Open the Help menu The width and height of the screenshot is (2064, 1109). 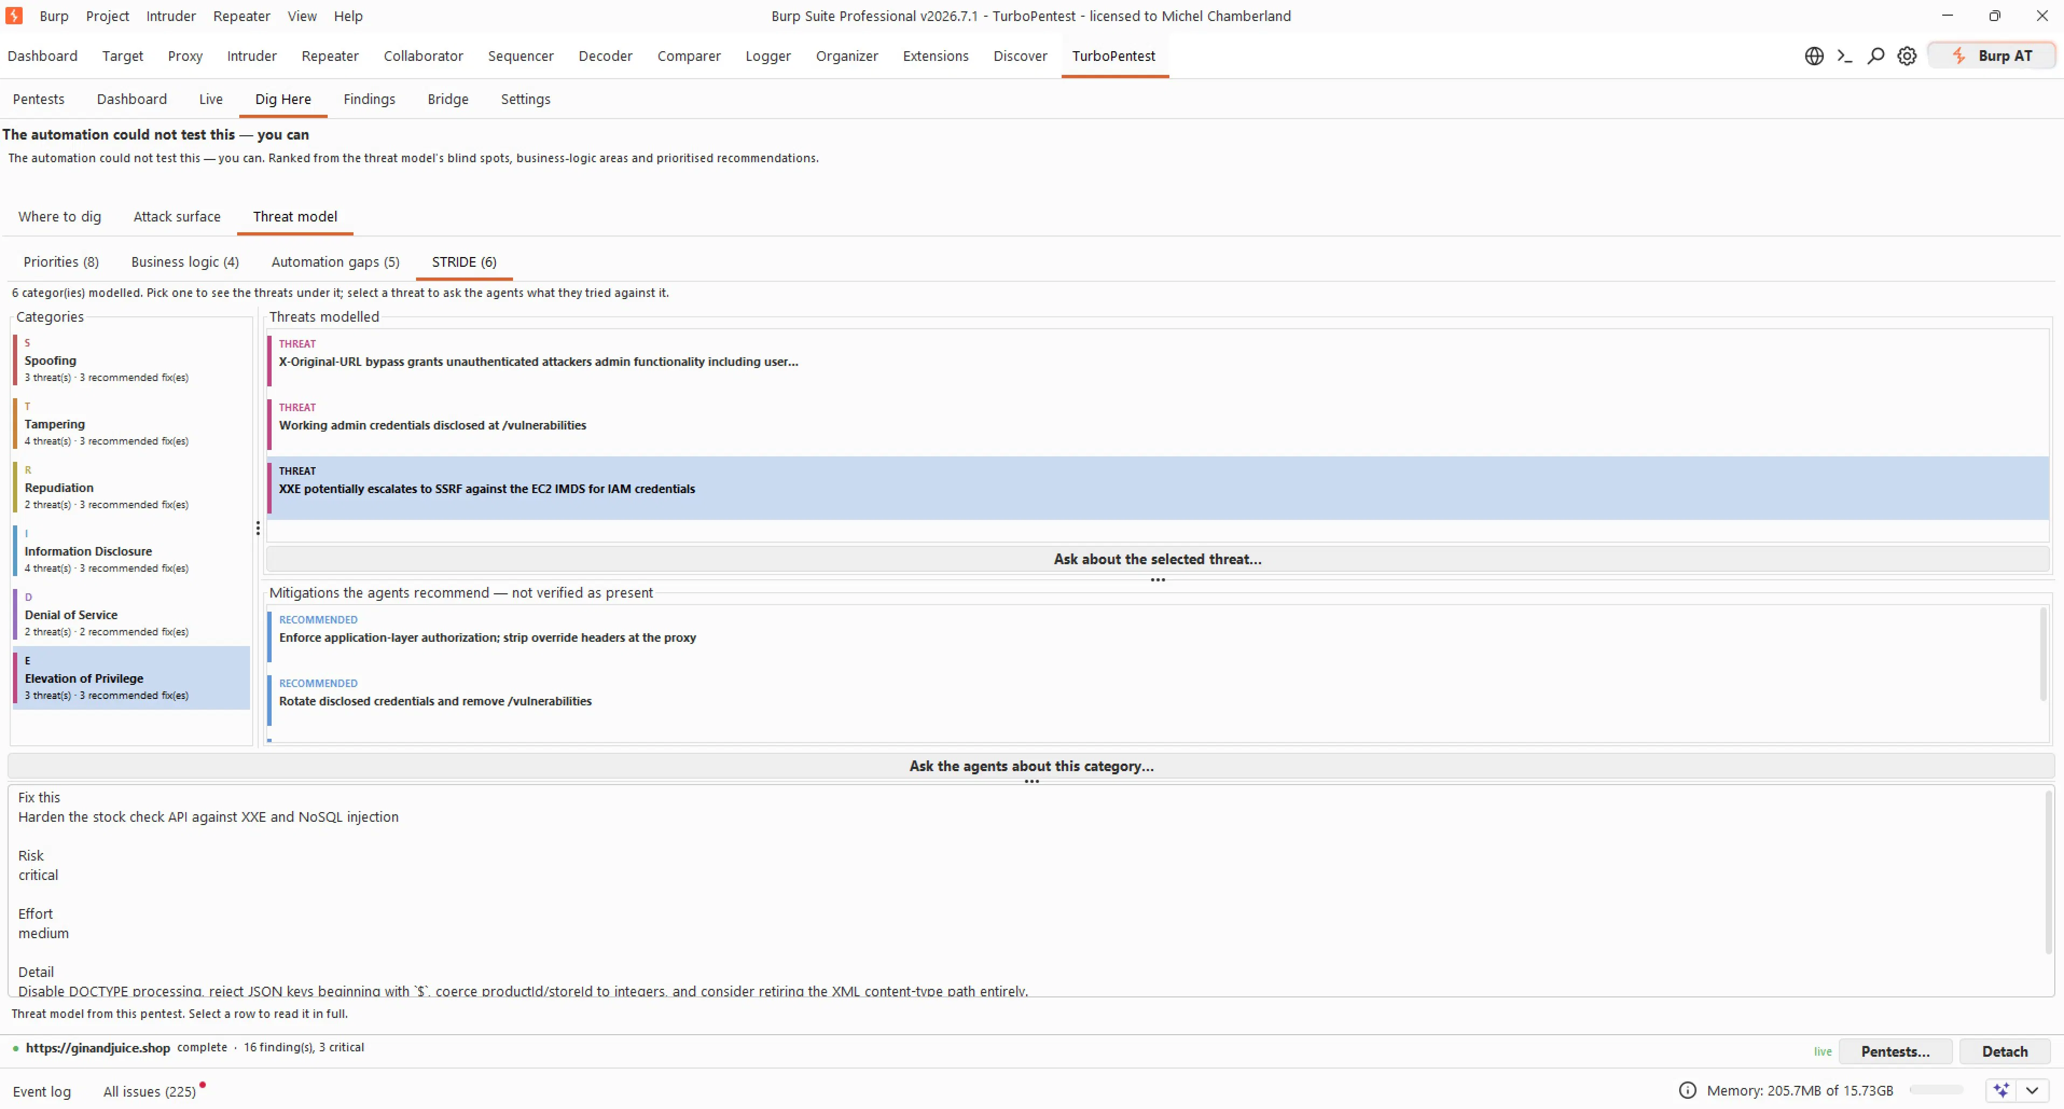[x=348, y=16]
